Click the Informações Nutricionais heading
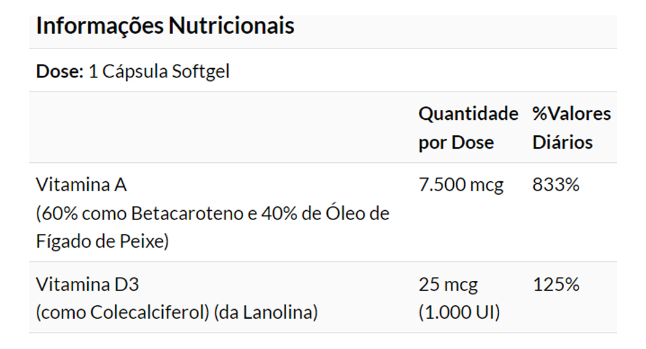 [x=165, y=26]
